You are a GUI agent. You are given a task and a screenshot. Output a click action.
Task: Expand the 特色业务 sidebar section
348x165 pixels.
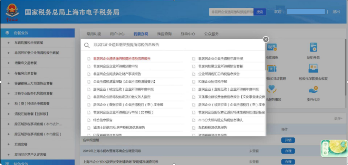pyautogui.click(x=37, y=162)
